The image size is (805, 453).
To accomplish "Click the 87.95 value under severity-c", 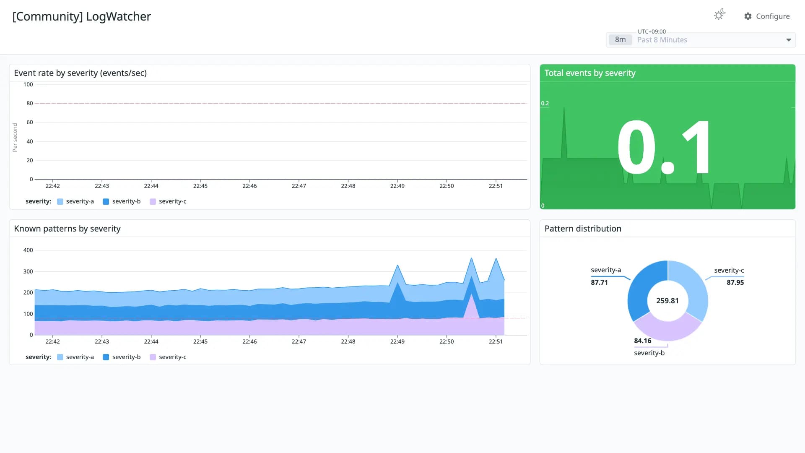I will click(735, 282).
